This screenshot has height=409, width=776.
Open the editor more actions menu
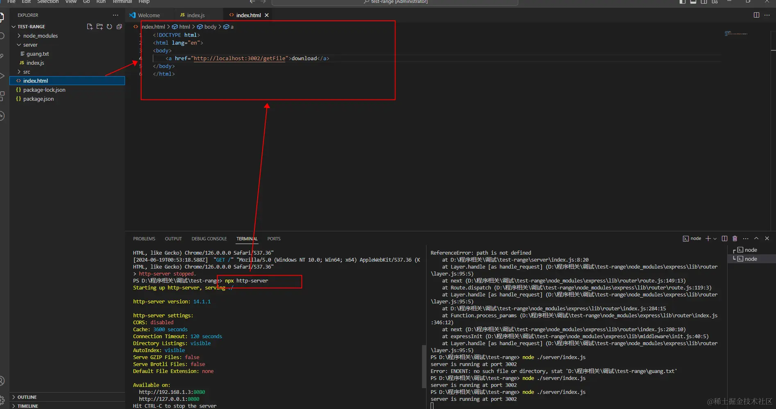click(767, 15)
